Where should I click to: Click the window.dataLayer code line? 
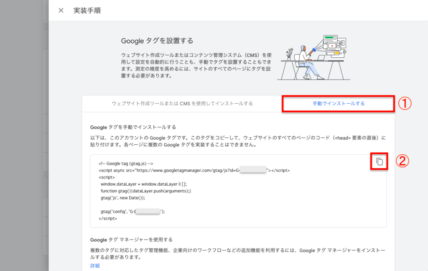click(144, 184)
